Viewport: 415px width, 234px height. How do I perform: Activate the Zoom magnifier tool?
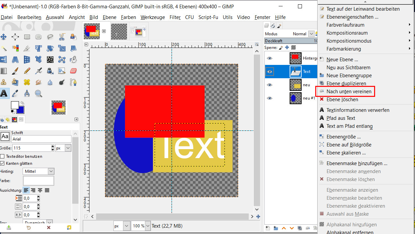pos(39,94)
